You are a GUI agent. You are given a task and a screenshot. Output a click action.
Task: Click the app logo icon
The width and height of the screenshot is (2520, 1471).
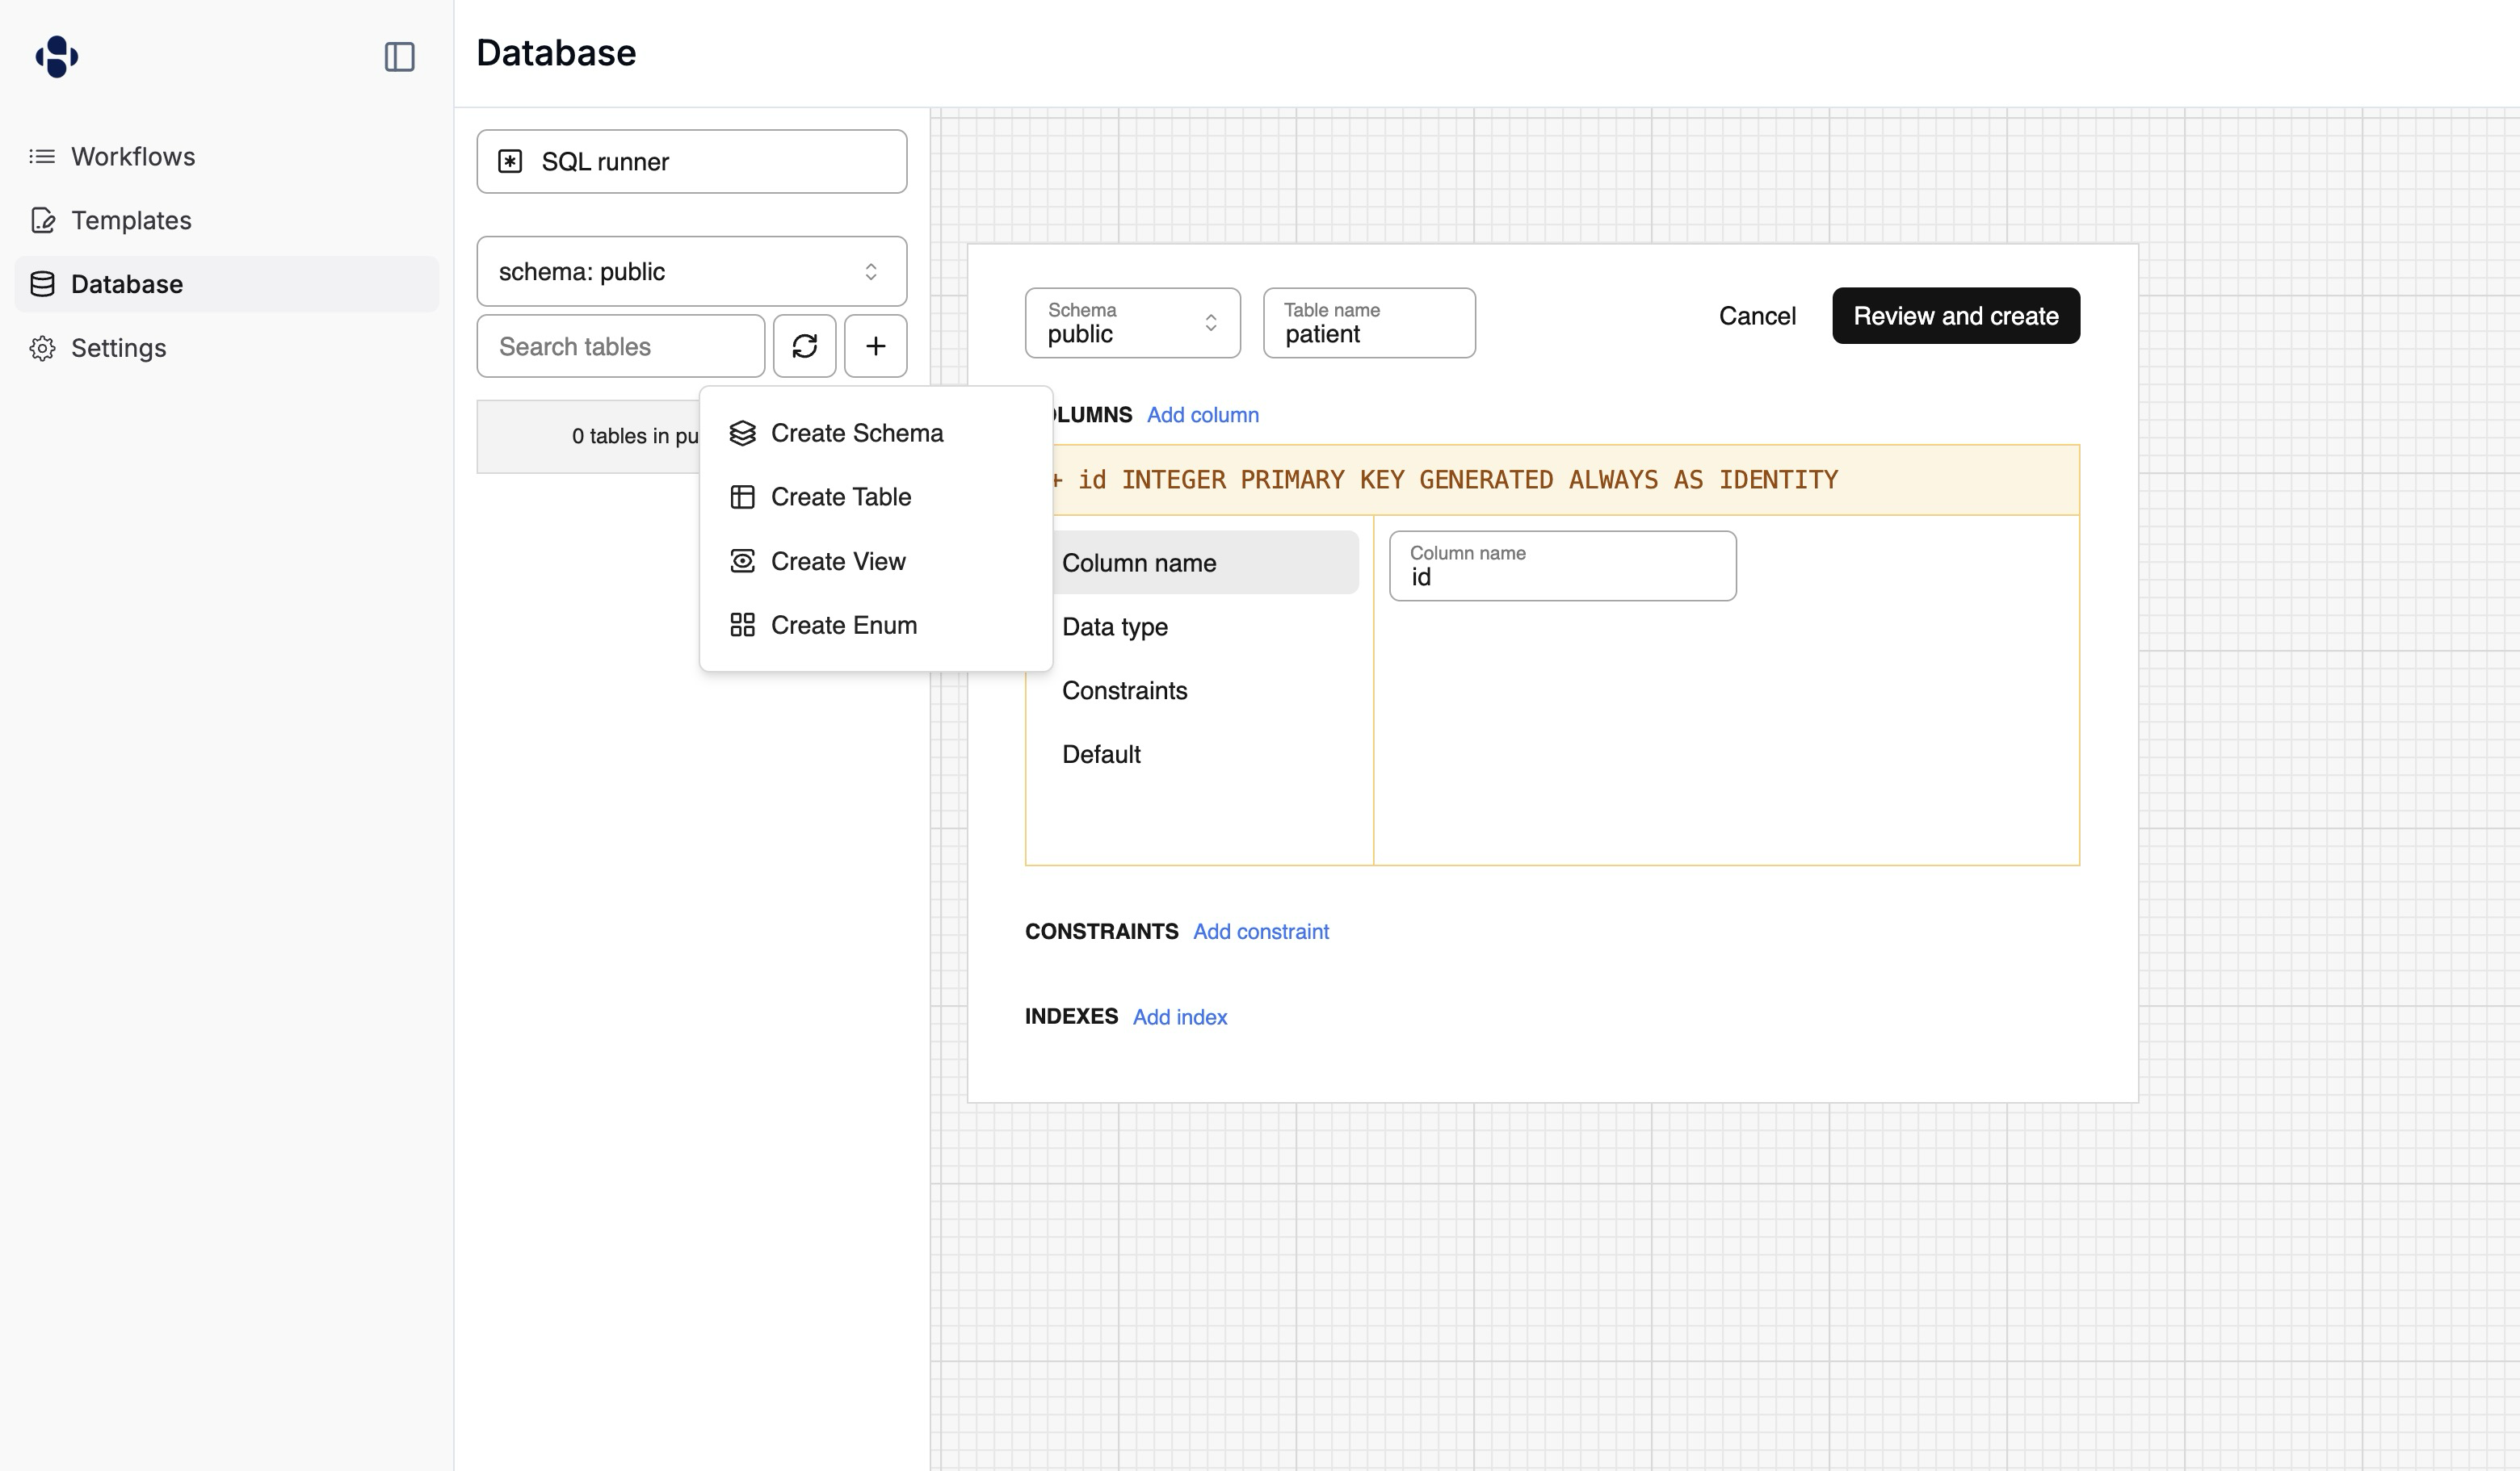[x=57, y=56]
